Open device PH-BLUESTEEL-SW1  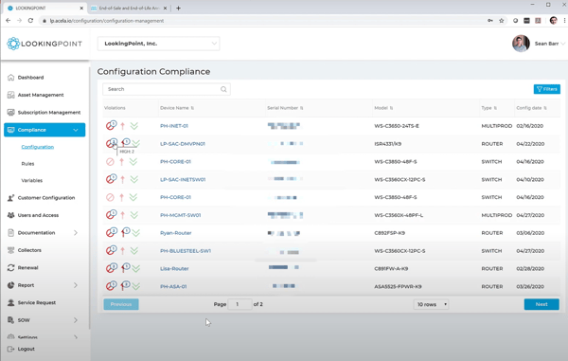tap(186, 251)
